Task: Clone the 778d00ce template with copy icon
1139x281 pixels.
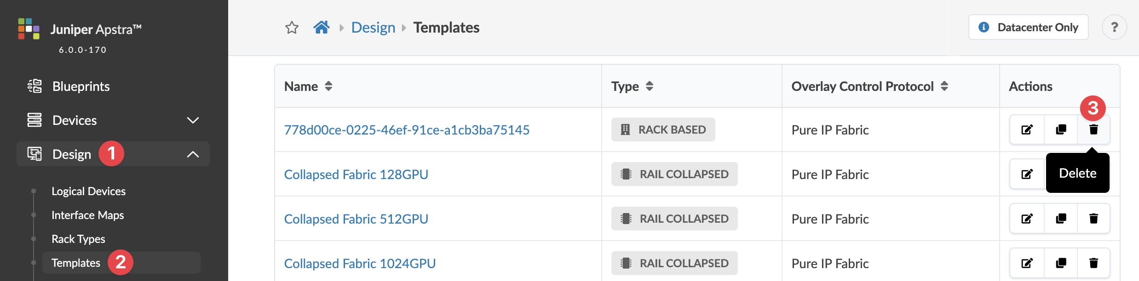Action: tap(1061, 130)
